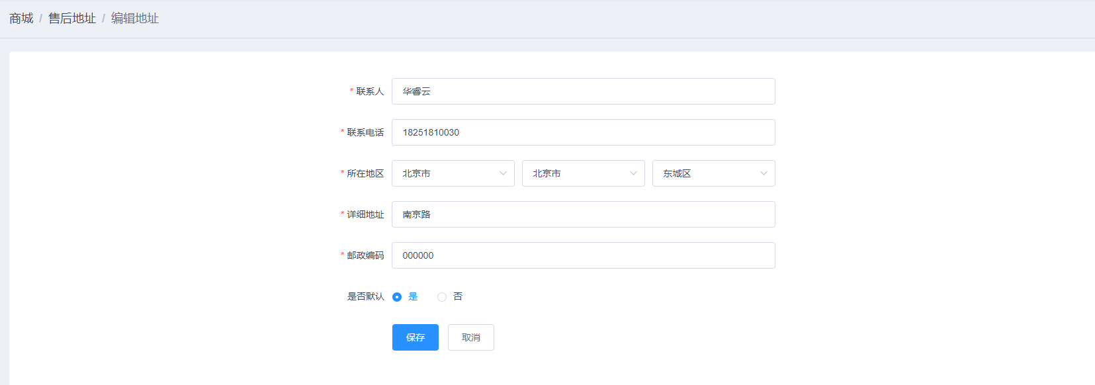
Task: Cancel editing with the 取消 button
Action: pos(470,337)
